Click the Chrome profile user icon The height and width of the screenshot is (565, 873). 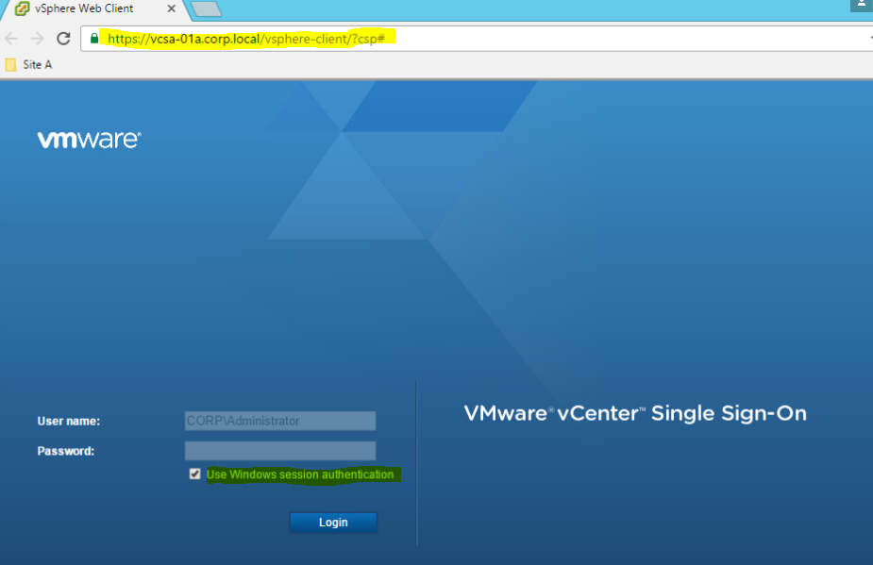(x=862, y=5)
